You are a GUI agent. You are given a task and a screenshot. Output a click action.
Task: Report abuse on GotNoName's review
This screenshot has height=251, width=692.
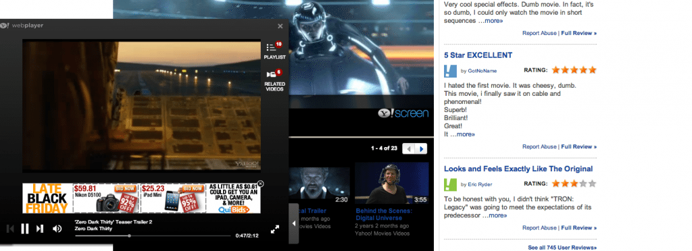coord(539,146)
